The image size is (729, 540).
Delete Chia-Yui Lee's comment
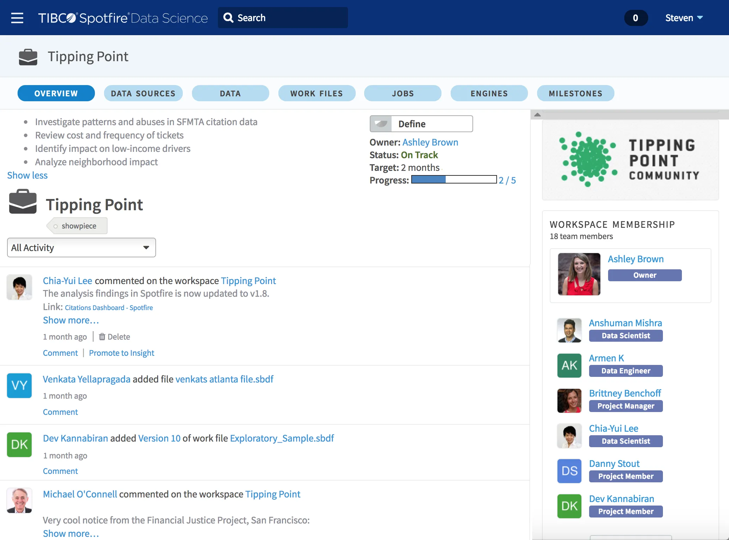pyautogui.click(x=115, y=336)
